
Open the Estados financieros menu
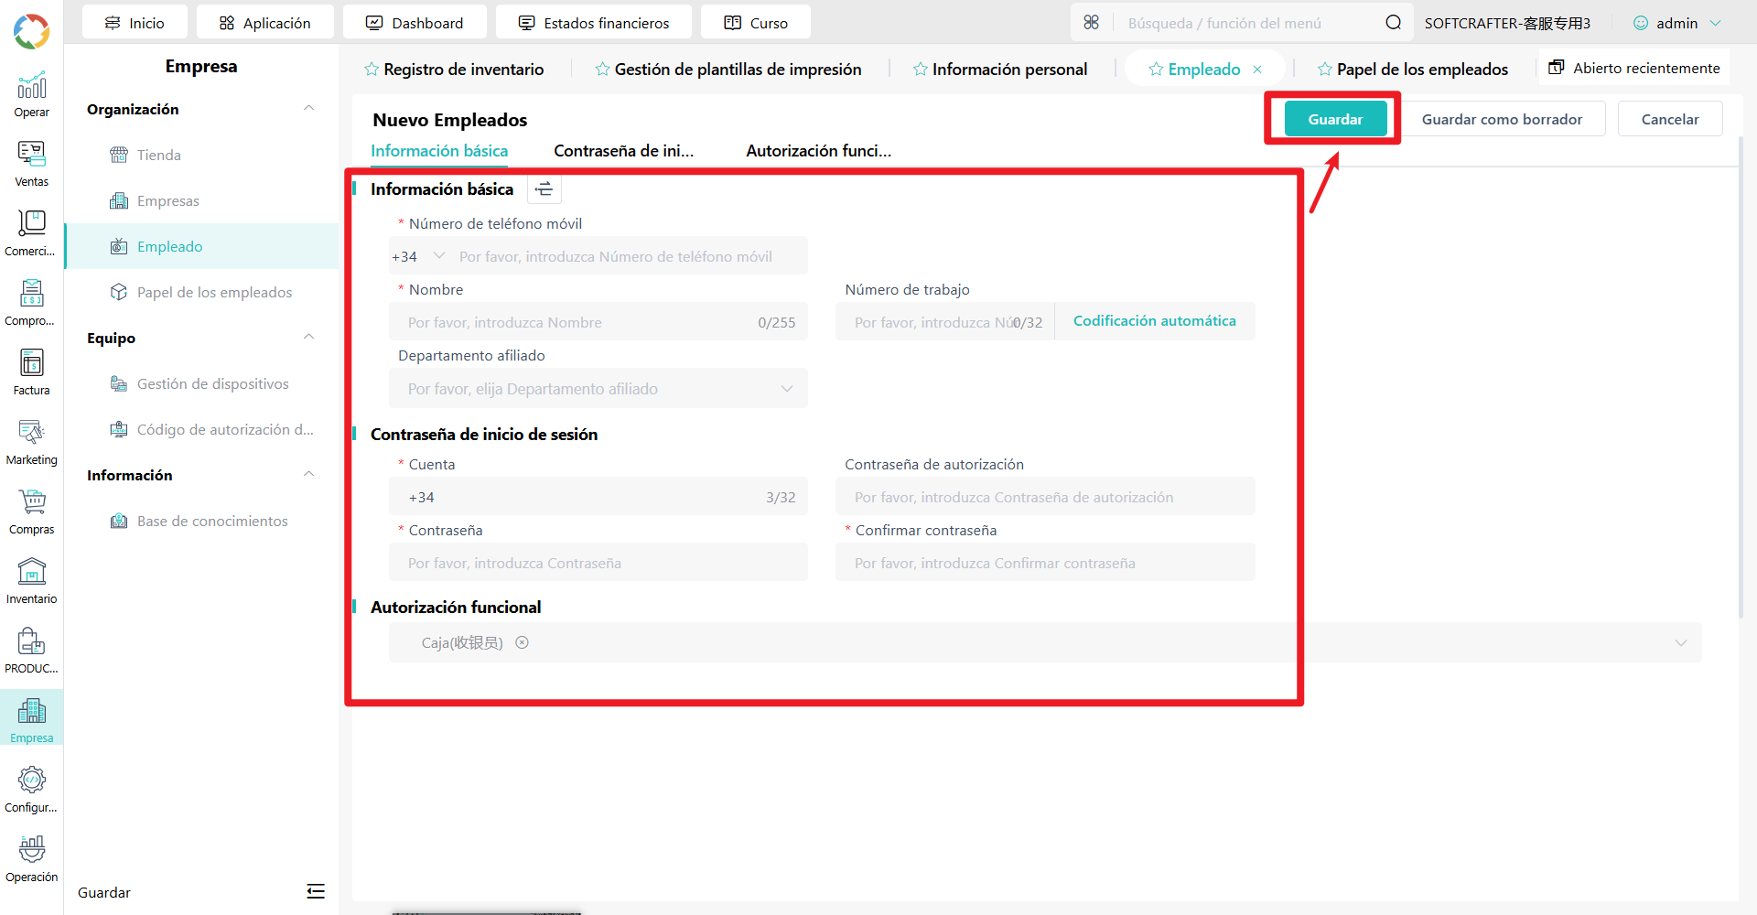(594, 23)
